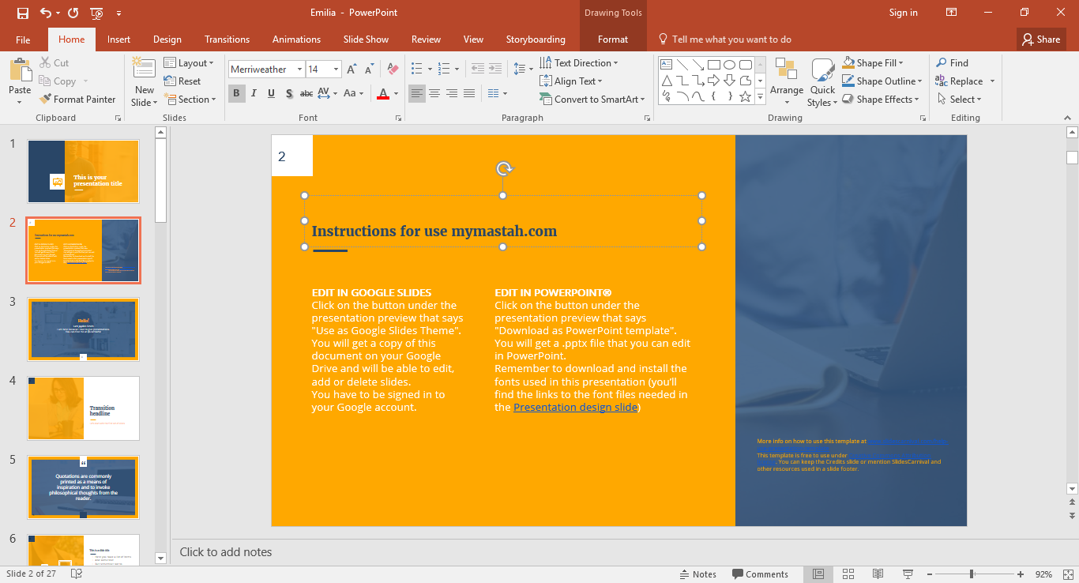This screenshot has height=583, width=1079.
Task: Collapse the ribbon with the arrow
Action: (1068, 118)
